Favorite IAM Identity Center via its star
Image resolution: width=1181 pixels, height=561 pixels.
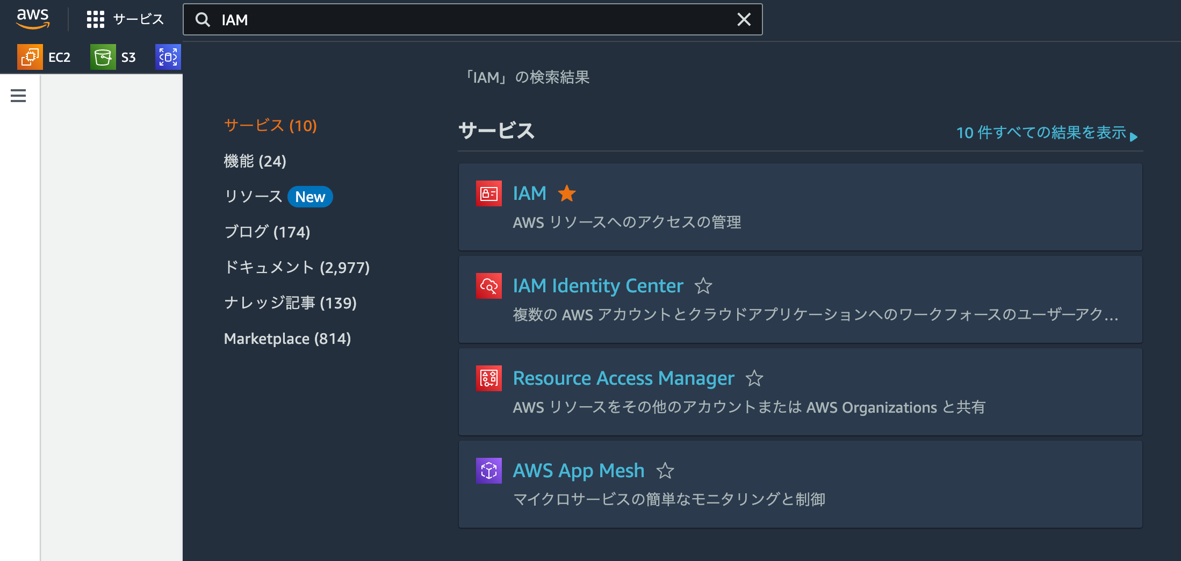(703, 286)
